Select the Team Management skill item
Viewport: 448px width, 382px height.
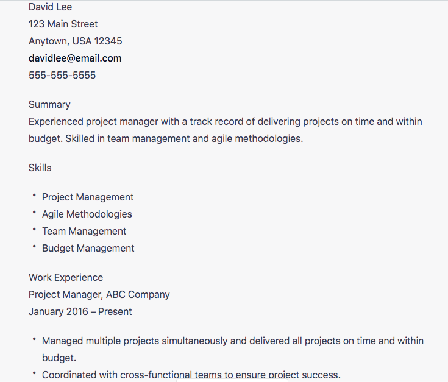tap(84, 232)
